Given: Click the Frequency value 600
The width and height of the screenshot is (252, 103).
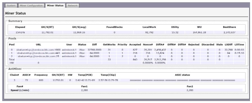Looking at the screenshot, I should [41, 80].
